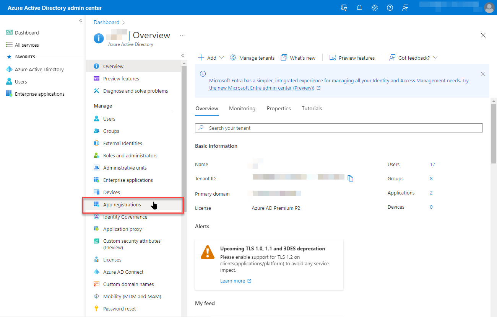Image resolution: width=497 pixels, height=317 pixels.
Task: Open the ellipsis more options menu
Action: [x=182, y=35]
